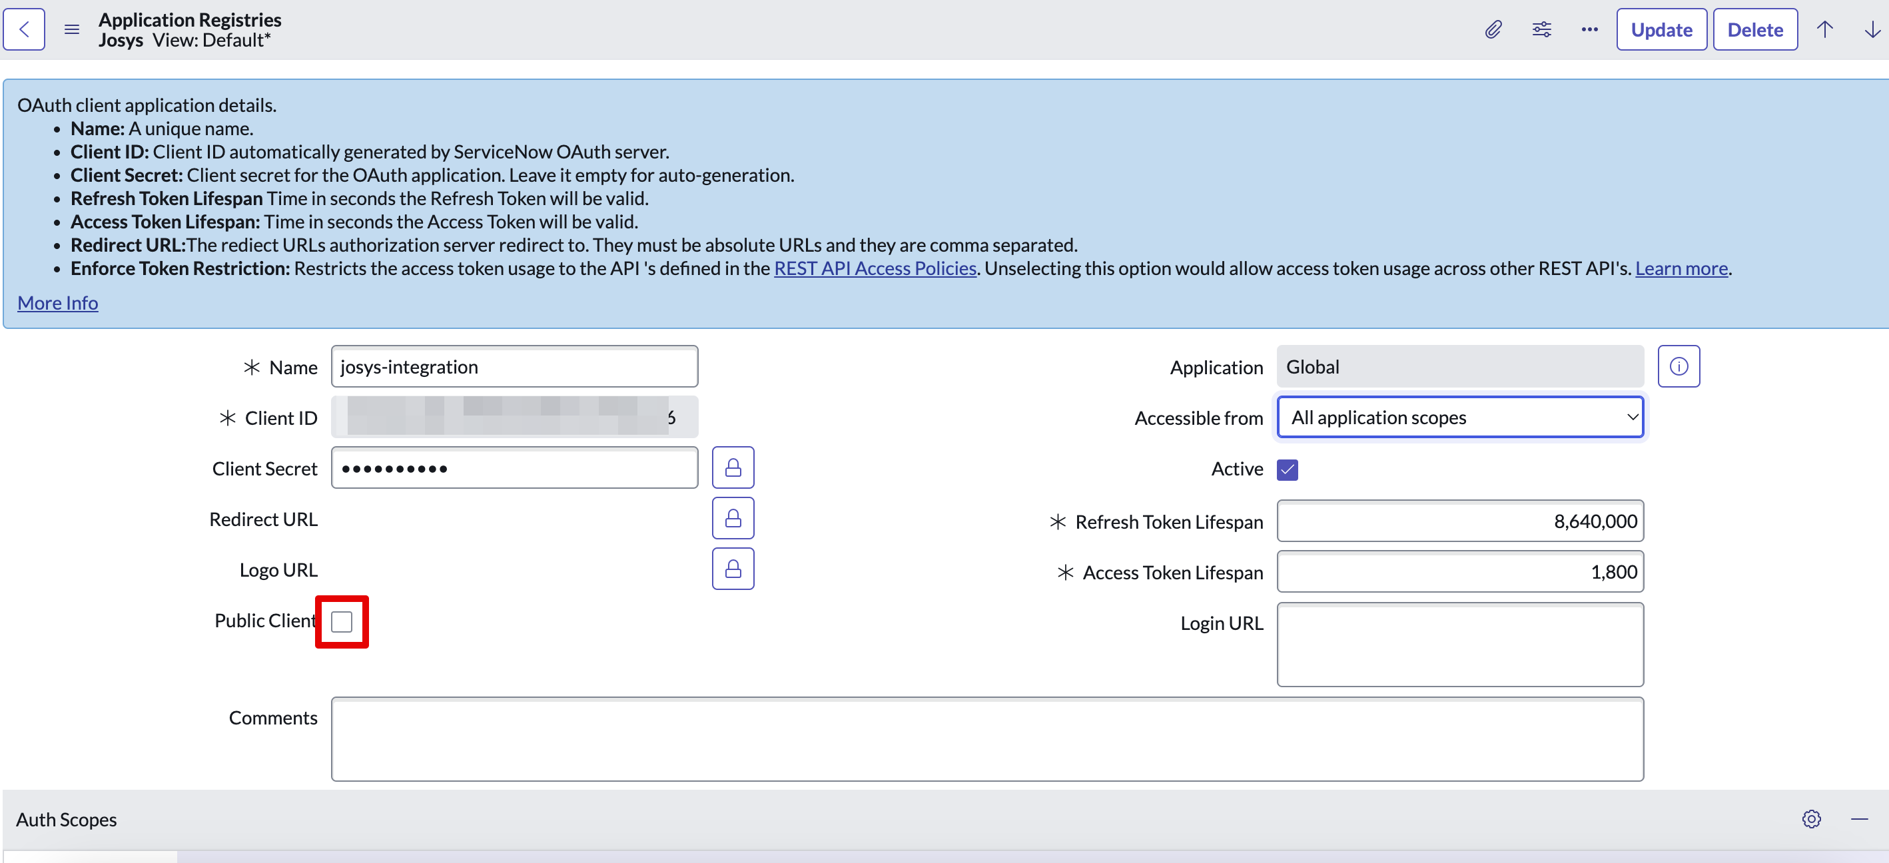The image size is (1889, 863).
Task: Open Auth Scopes gear settings
Action: point(1811,819)
